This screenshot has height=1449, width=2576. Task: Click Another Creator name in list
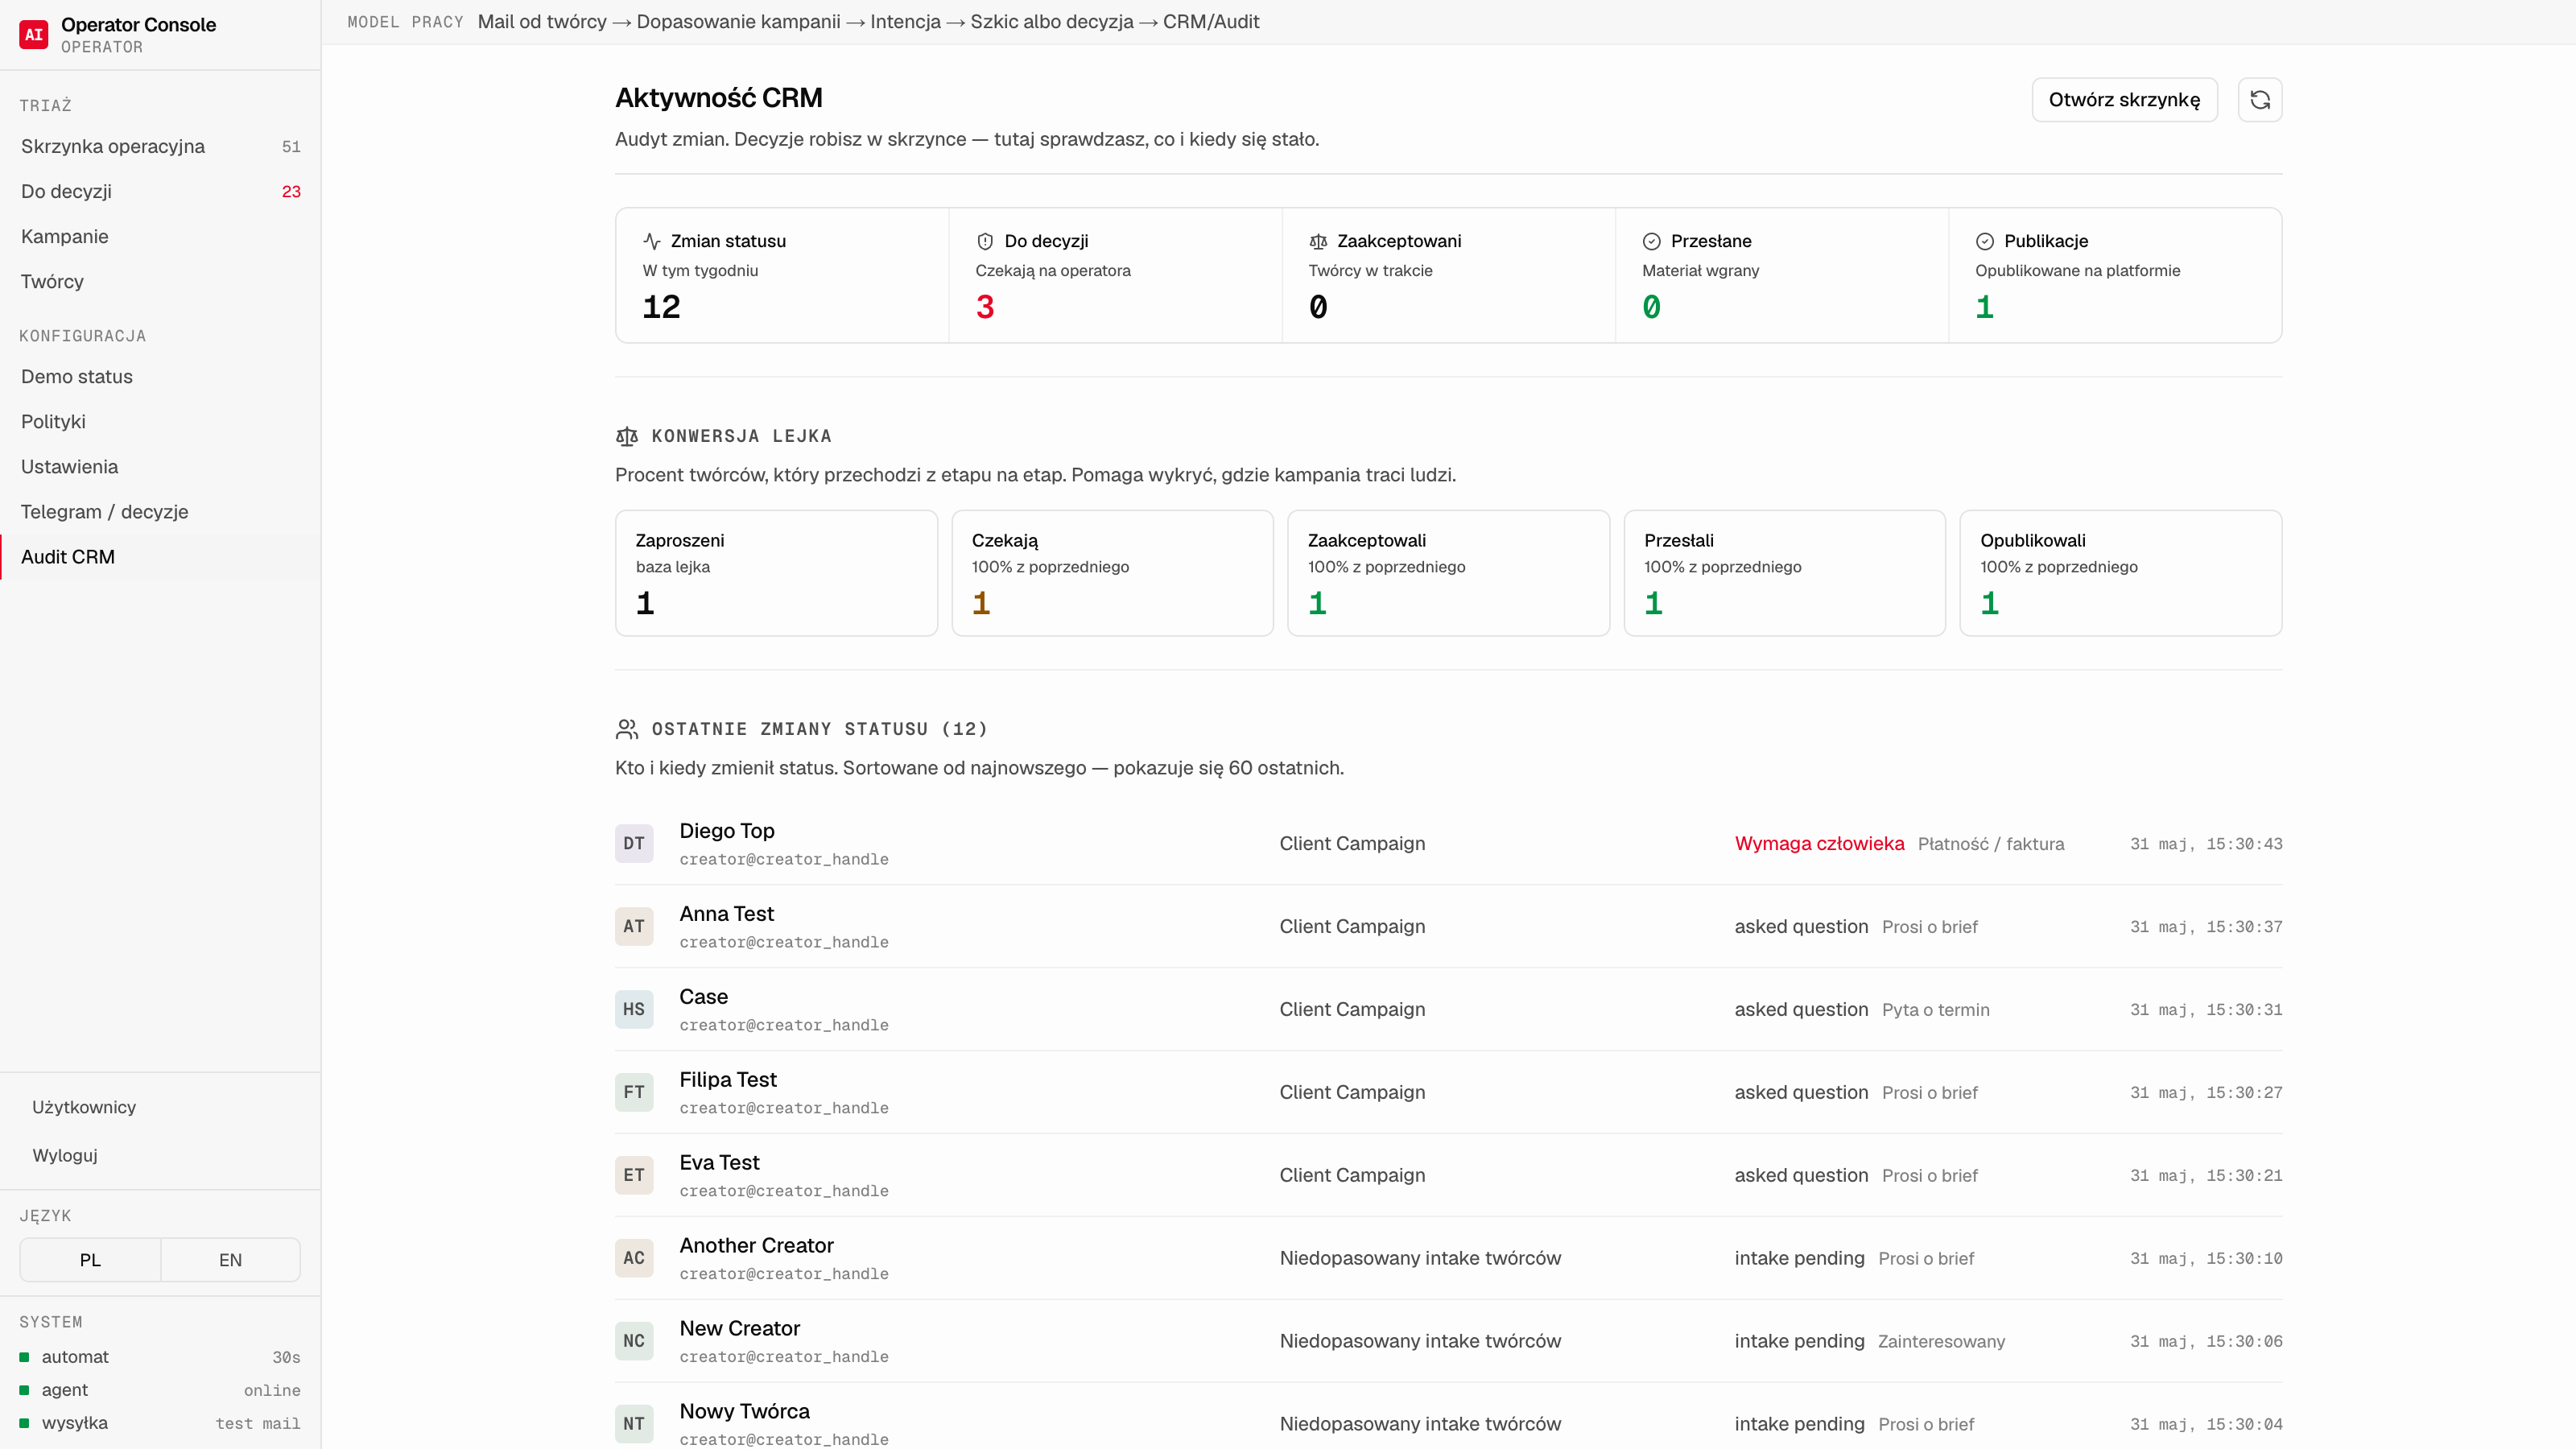[x=756, y=1245]
